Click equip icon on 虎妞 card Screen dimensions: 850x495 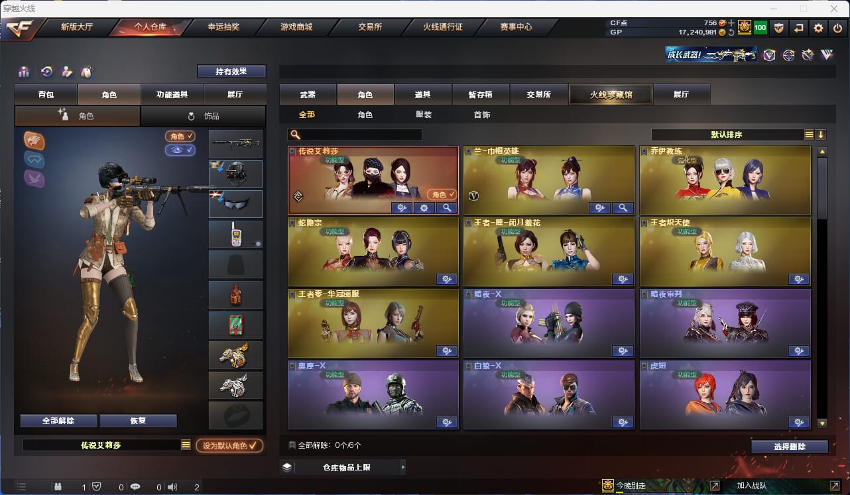[798, 423]
